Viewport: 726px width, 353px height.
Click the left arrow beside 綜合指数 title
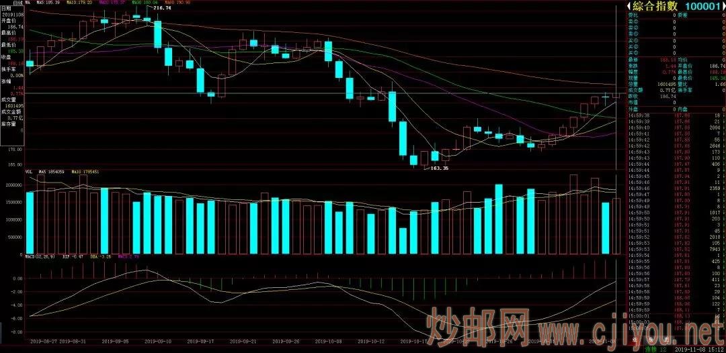tap(629, 6)
